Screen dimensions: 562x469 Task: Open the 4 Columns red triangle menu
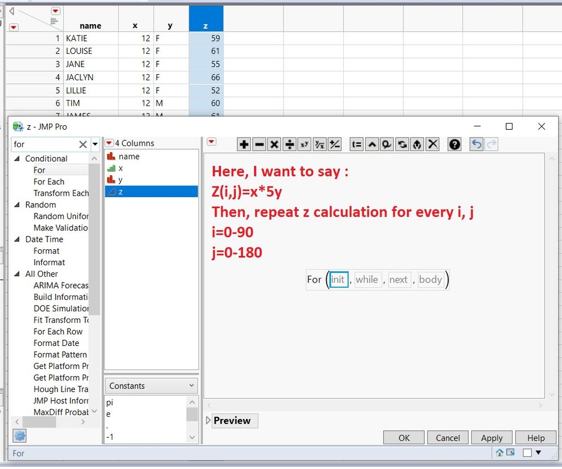(109, 143)
